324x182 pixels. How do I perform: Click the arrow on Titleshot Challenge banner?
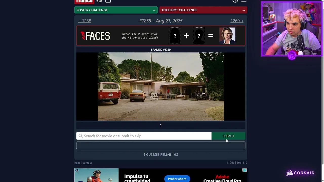tap(244, 10)
